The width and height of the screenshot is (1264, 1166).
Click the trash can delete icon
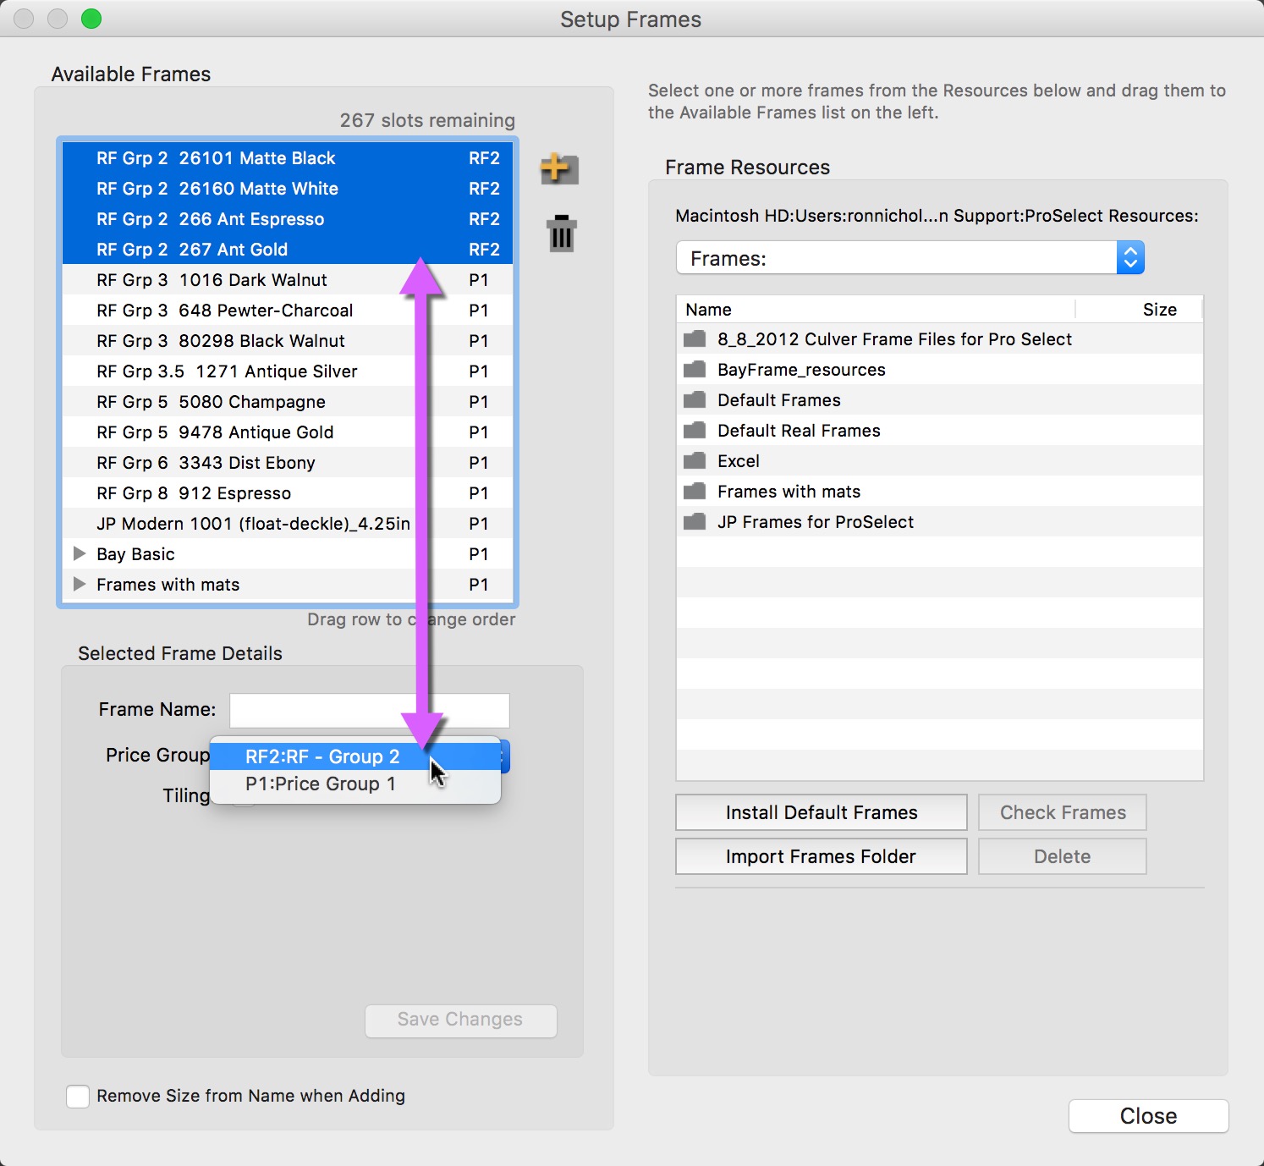click(x=561, y=234)
